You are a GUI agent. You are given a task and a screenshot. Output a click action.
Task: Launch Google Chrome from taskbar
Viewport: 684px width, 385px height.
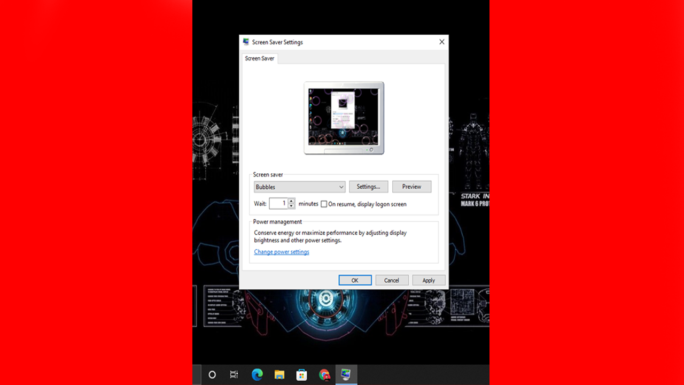pos(324,375)
